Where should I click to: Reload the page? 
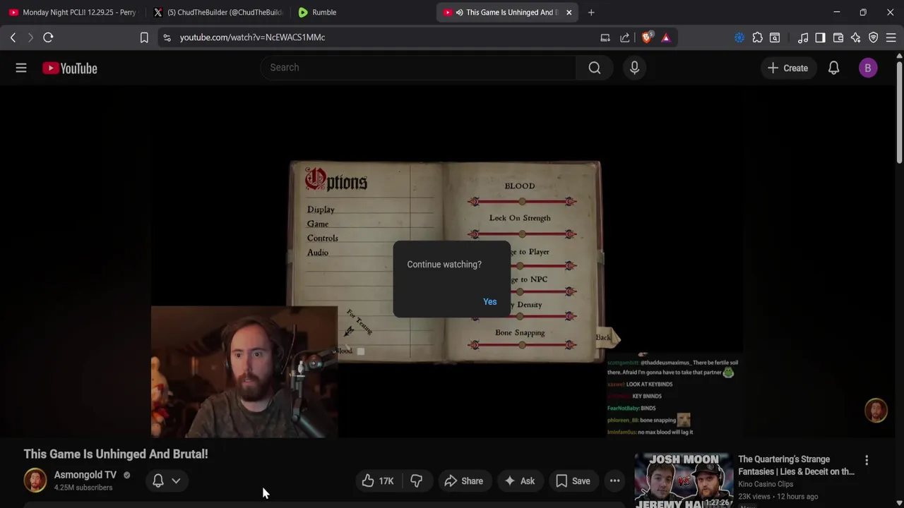point(48,37)
